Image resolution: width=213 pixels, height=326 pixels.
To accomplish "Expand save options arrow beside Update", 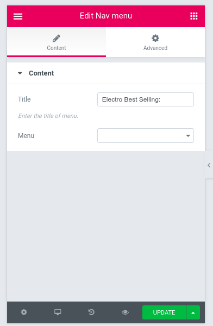I will pos(193,312).
